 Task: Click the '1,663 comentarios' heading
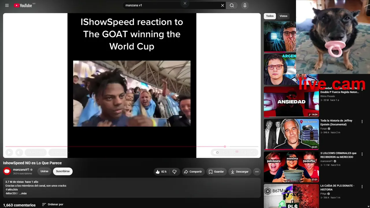coord(19,205)
